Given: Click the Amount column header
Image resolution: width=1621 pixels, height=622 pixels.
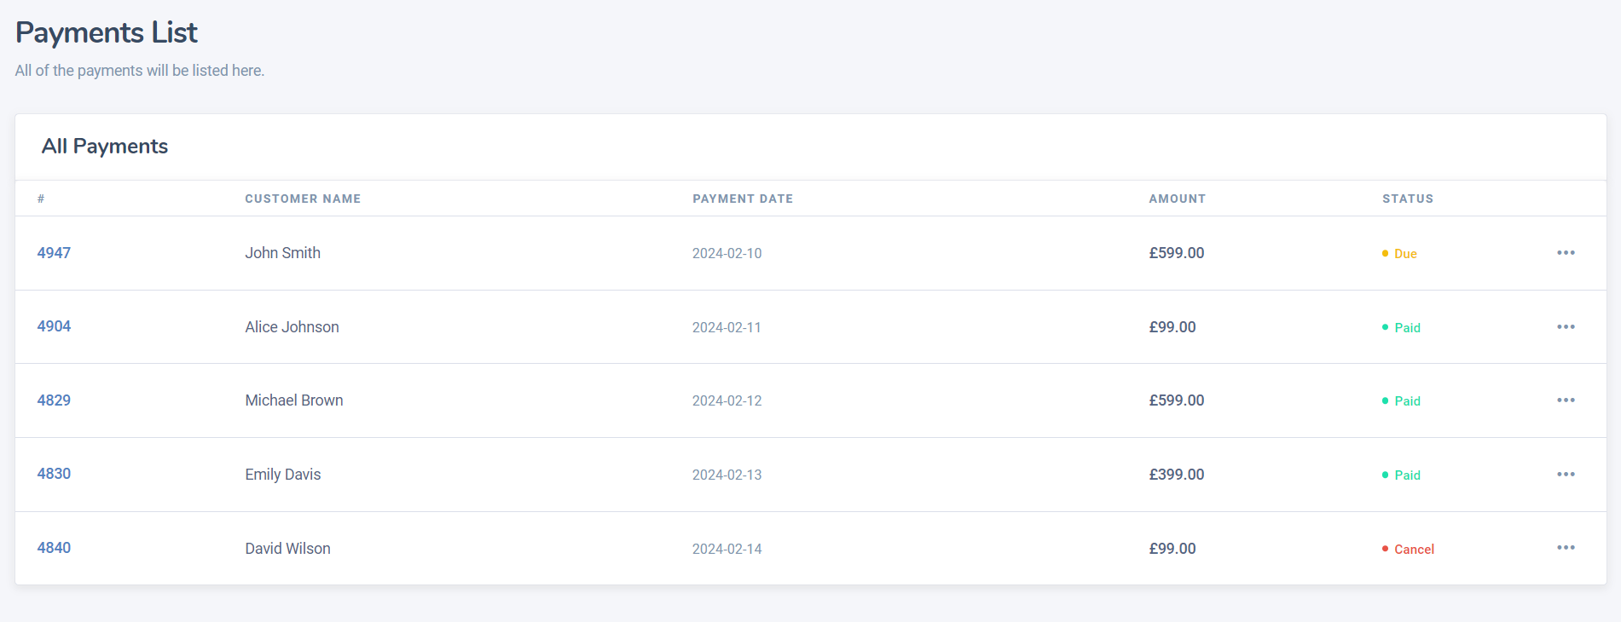Looking at the screenshot, I should pos(1177,199).
